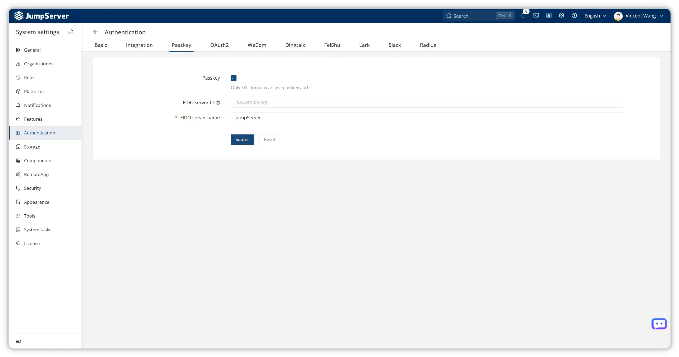Switch to the Basic tab
Viewport: 679px width, 357px height.
101,45
